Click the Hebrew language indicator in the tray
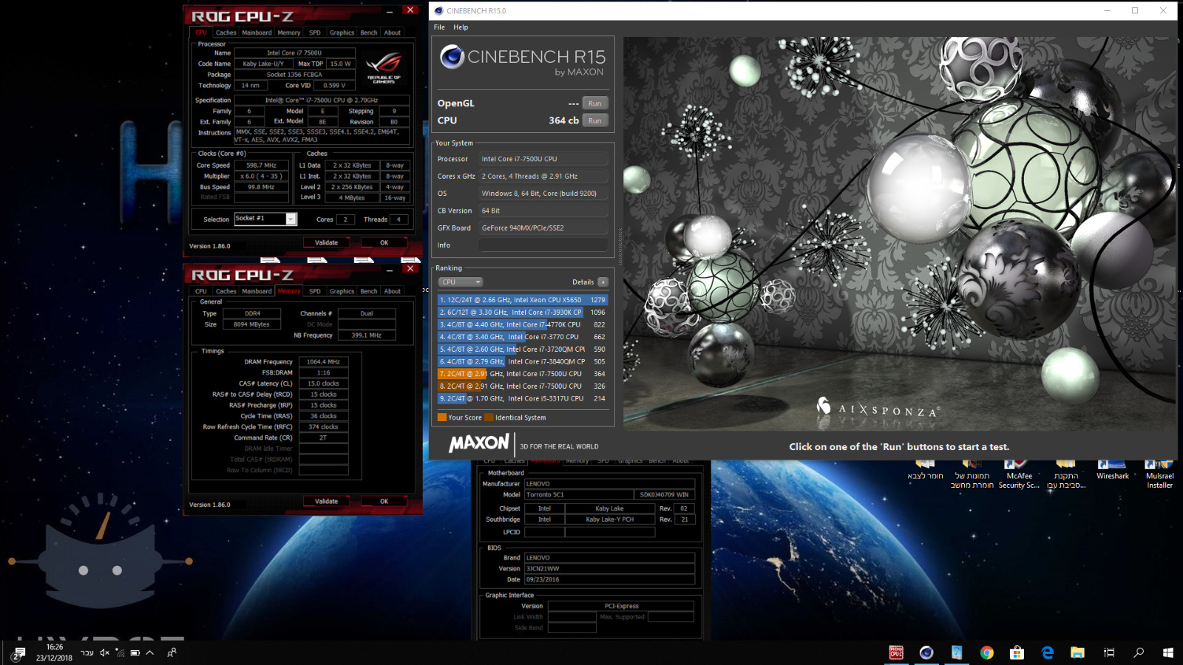This screenshot has height=665, width=1183. (87, 652)
